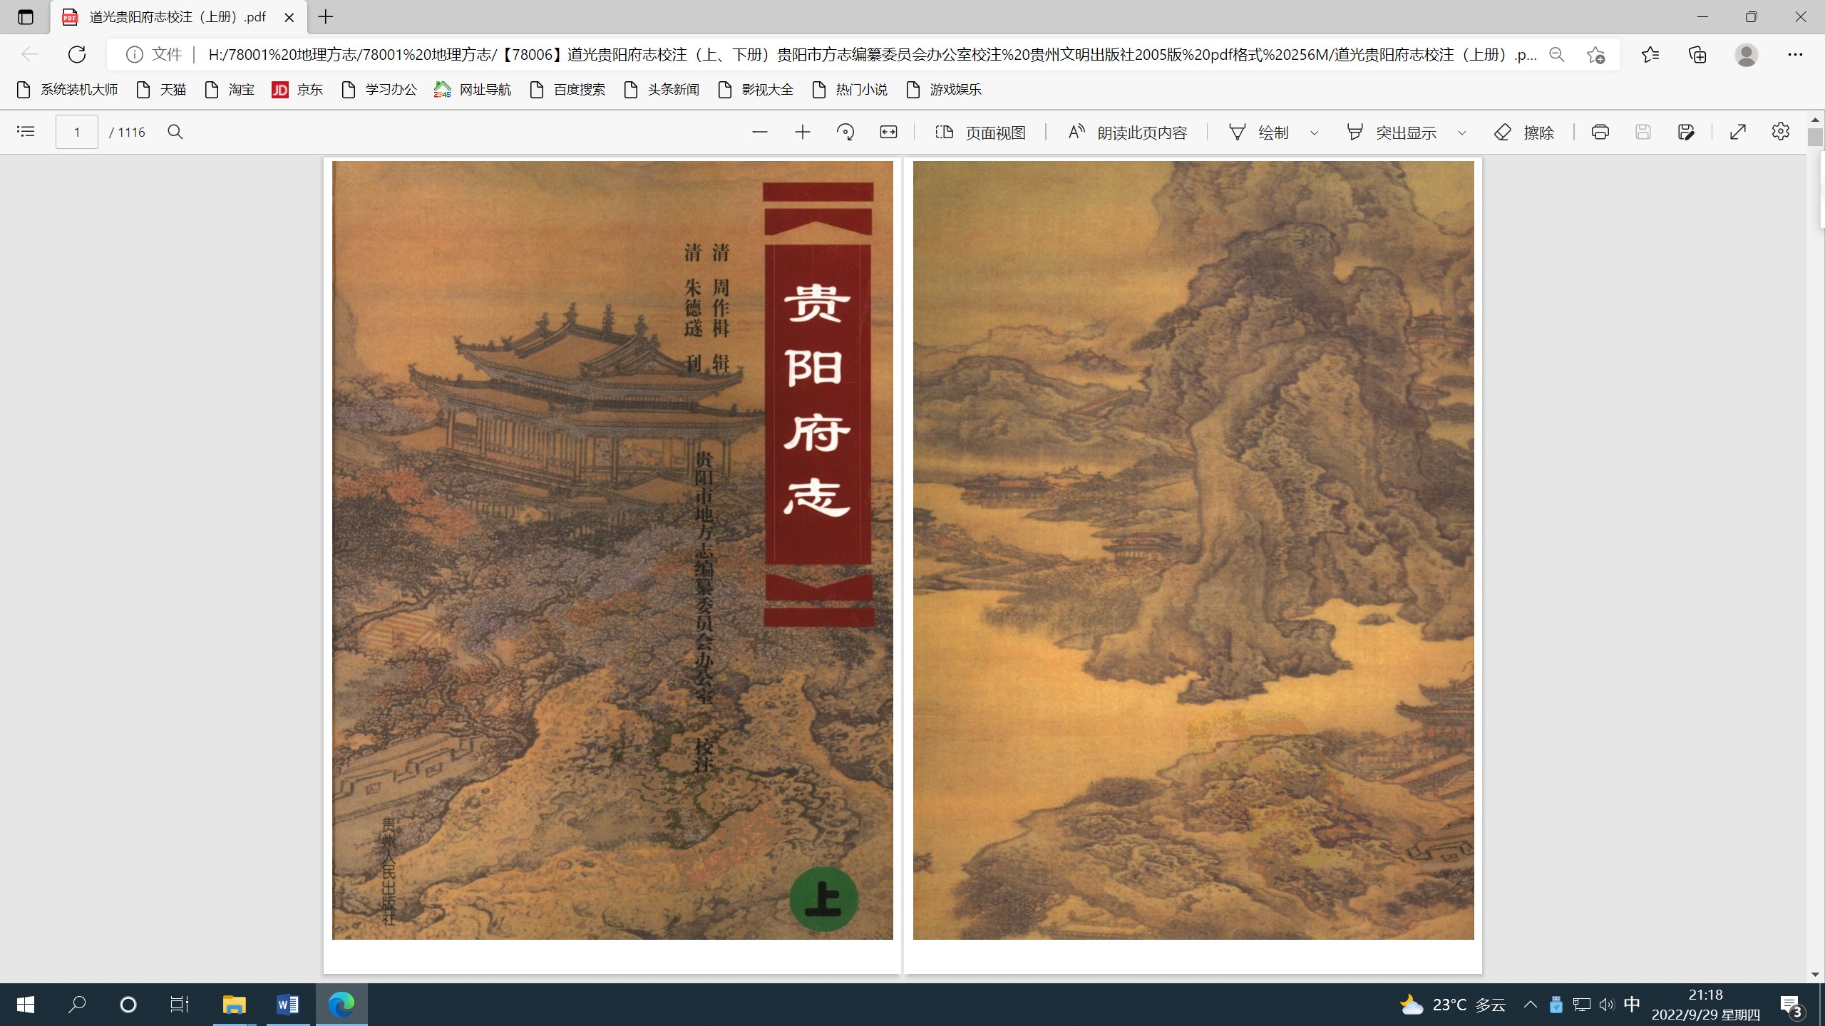Expand the 突出显示 color options arrow
1825x1026 pixels.
point(1462,133)
